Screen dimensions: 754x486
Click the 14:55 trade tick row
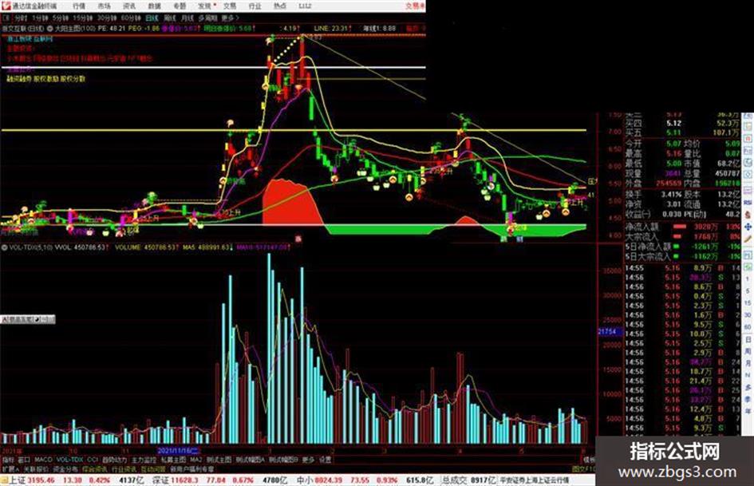tap(683, 268)
